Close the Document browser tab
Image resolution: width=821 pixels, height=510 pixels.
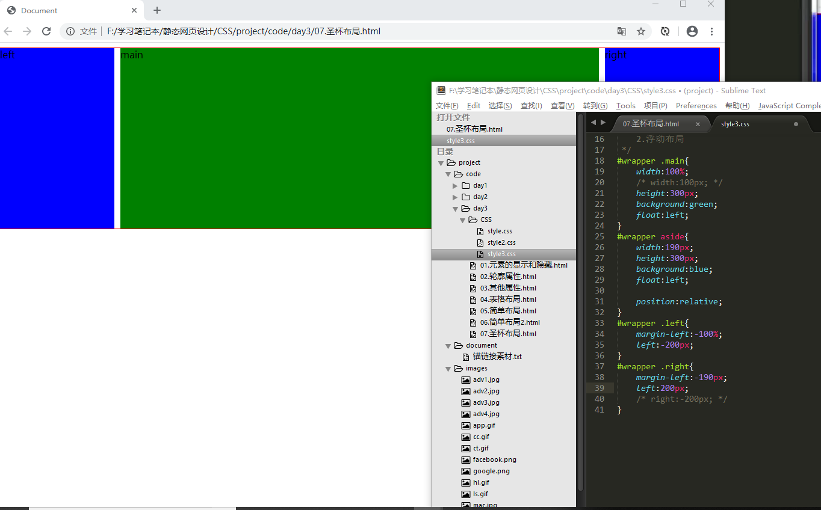coord(134,10)
